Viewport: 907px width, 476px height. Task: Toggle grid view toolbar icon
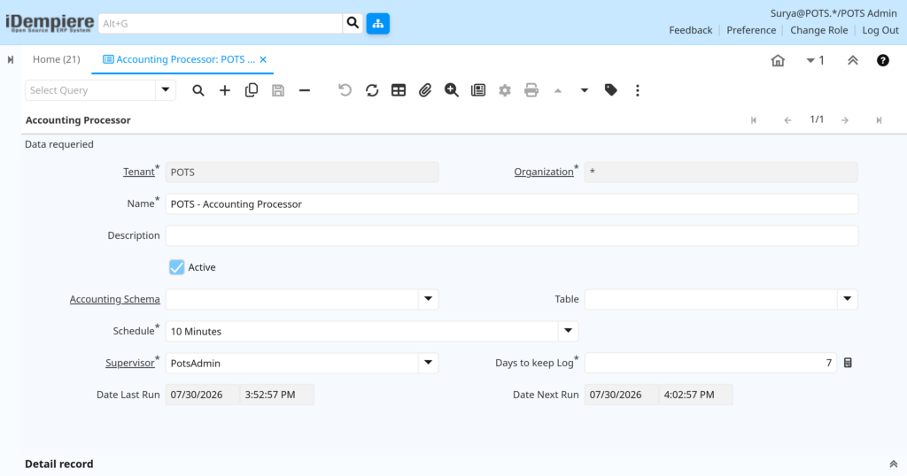(x=399, y=90)
